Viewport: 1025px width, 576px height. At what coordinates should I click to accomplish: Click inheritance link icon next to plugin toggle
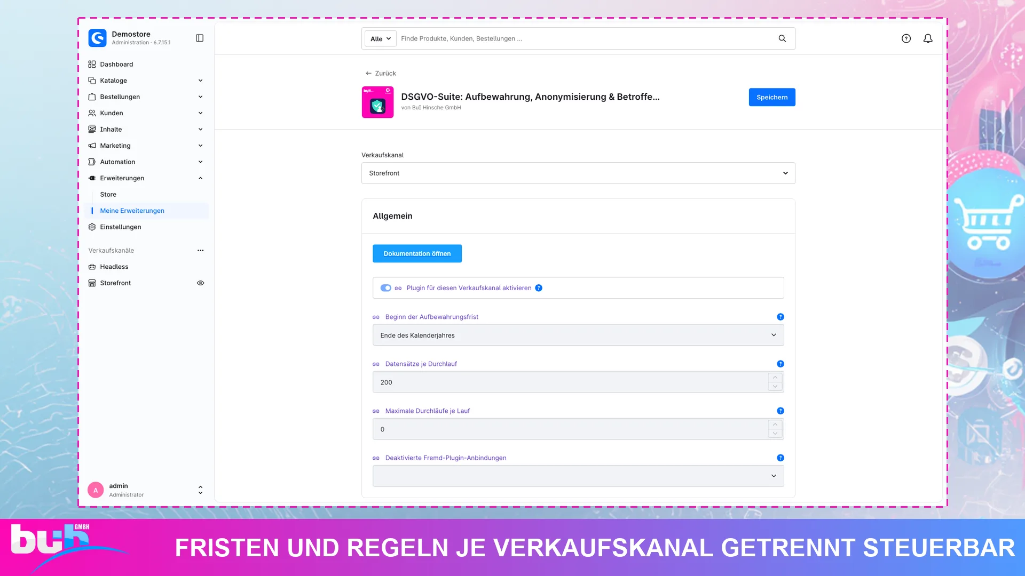pos(398,288)
